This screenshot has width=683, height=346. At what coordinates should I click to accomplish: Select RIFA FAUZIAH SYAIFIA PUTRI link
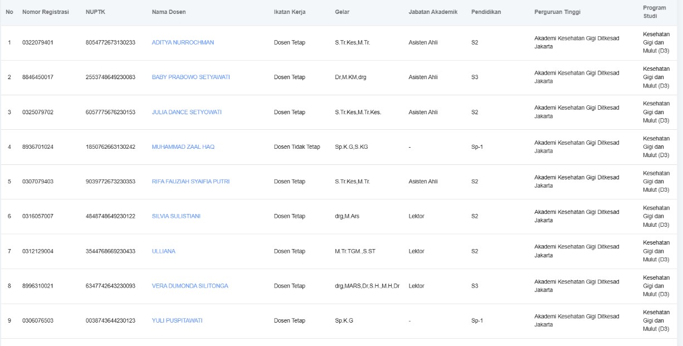pyautogui.click(x=191, y=182)
